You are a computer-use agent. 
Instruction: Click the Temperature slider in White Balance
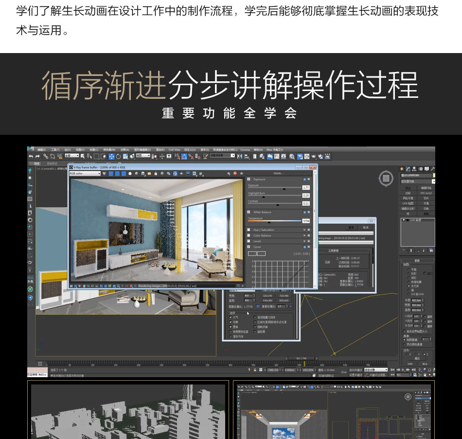[x=274, y=221]
